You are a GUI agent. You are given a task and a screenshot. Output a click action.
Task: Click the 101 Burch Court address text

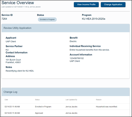13,60
